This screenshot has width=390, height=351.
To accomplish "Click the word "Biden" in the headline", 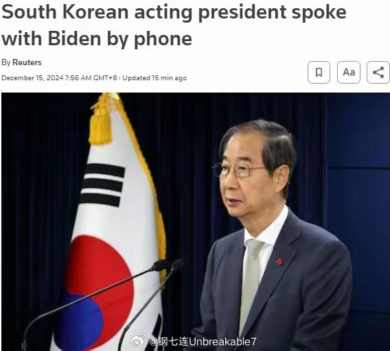I will pos(76,38).
